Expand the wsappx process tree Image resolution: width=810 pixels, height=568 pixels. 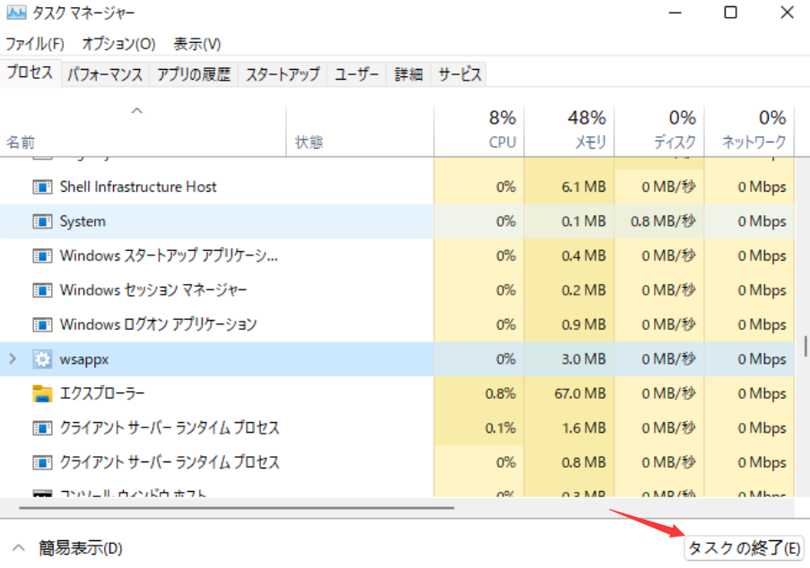(x=12, y=358)
